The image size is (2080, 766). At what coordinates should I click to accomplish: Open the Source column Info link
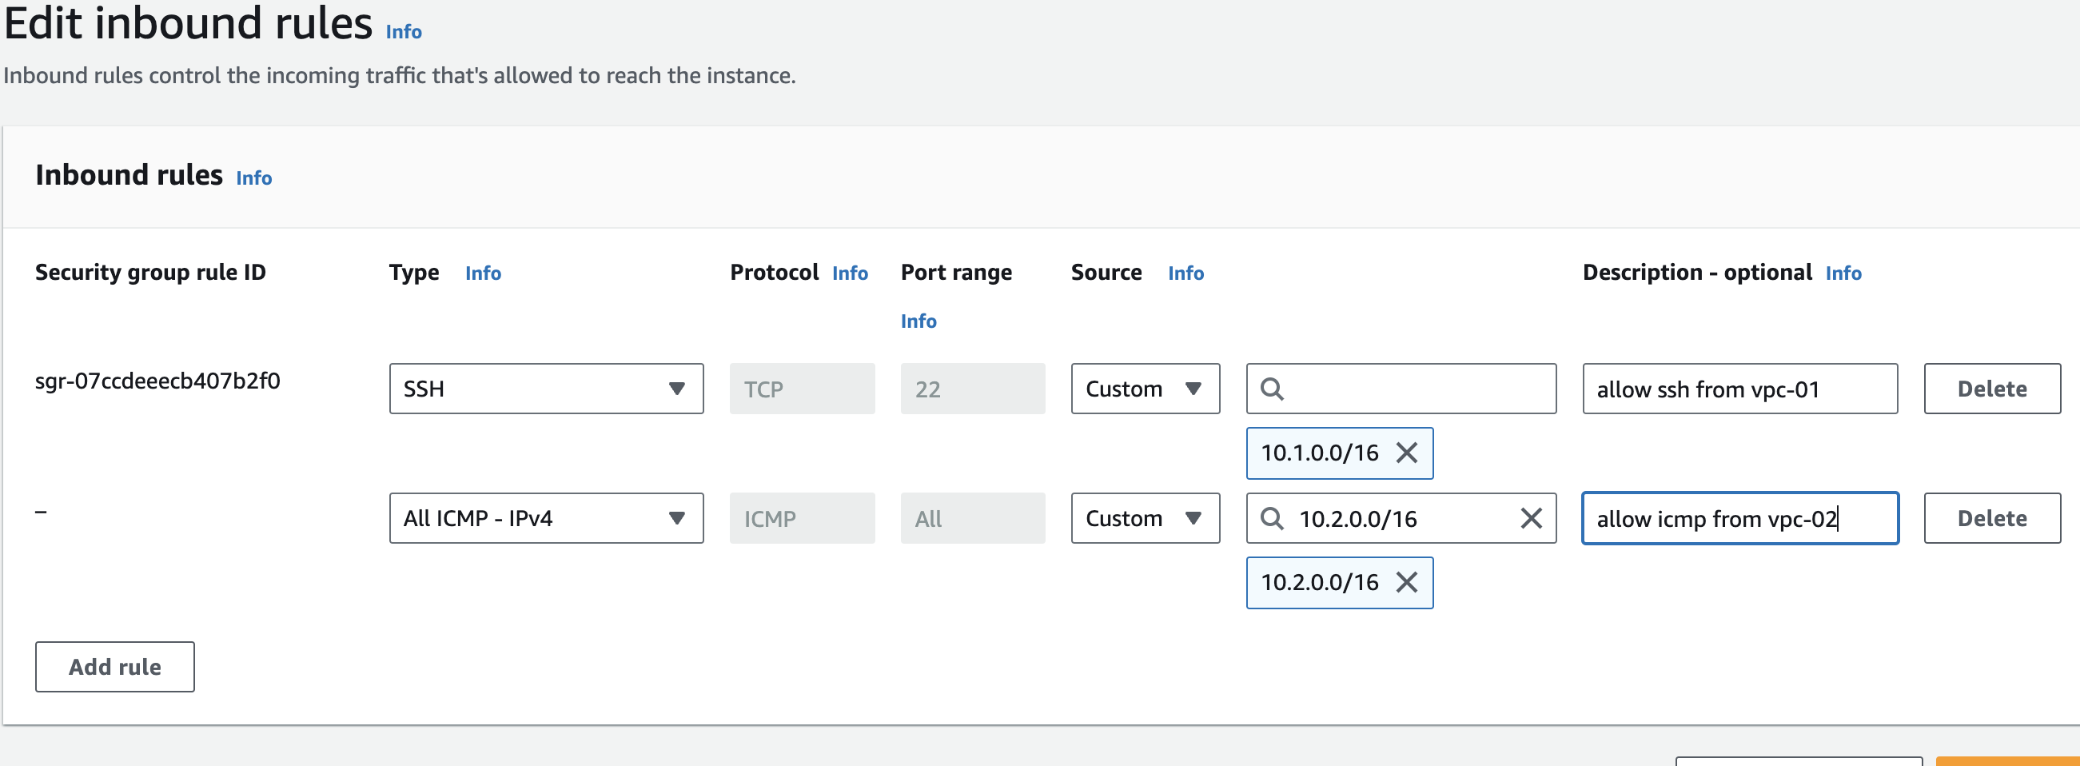[x=1185, y=274]
